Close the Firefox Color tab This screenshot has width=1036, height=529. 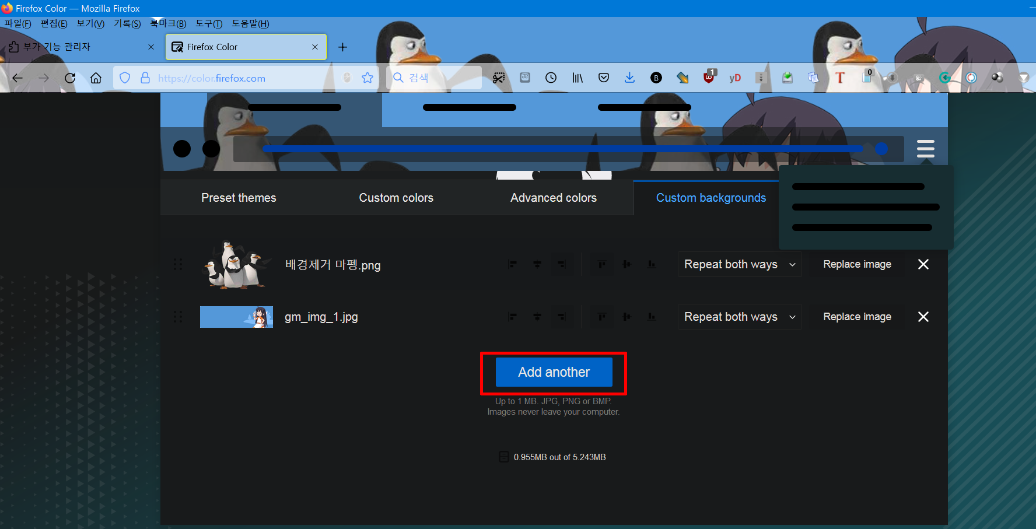pyautogui.click(x=315, y=47)
